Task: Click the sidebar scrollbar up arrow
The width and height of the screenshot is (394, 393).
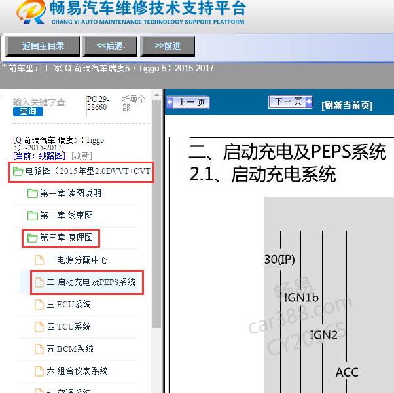Action: (157, 95)
